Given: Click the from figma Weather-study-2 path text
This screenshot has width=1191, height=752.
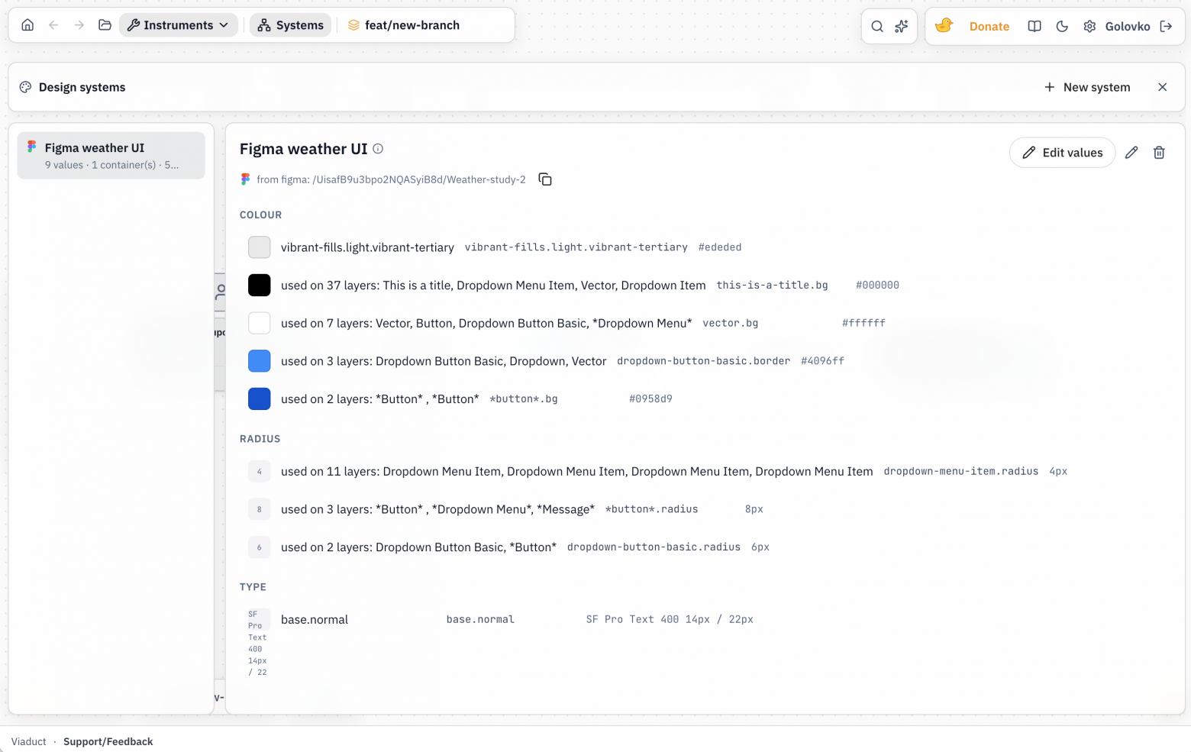Looking at the screenshot, I should pos(391,179).
